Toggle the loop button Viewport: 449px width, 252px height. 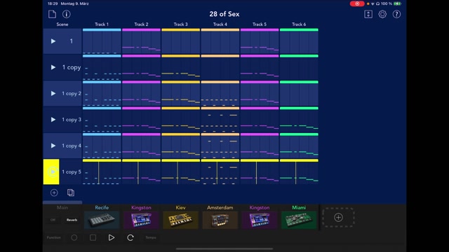(x=130, y=238)
